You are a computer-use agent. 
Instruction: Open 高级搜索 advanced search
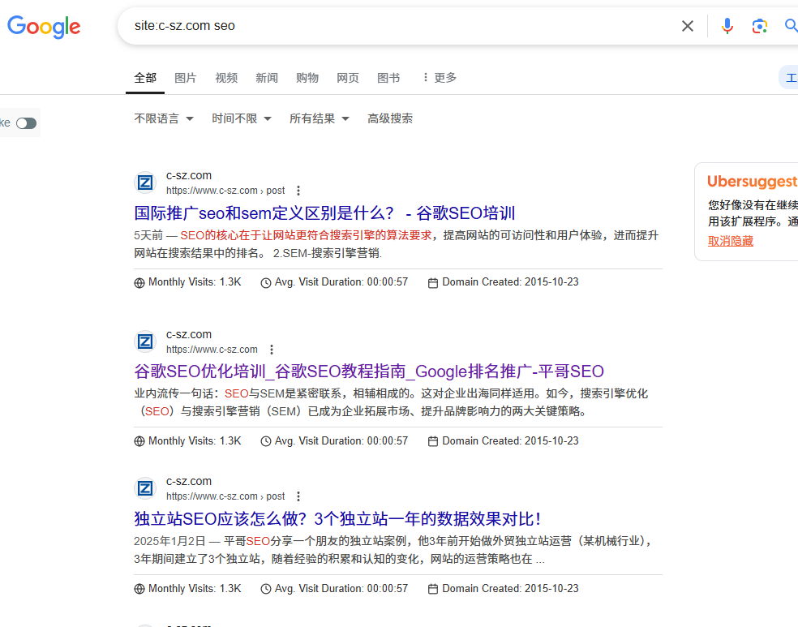coord(390,118)
